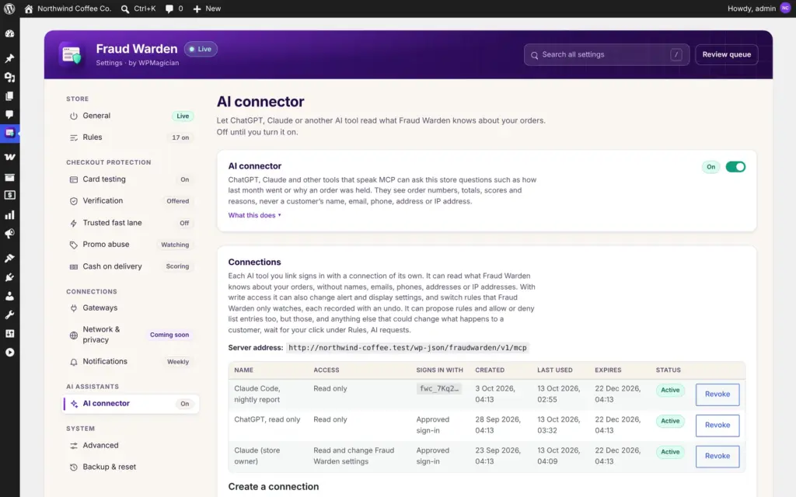Open Pages in the admin sidebar
This screenshot has height=497, width=796.
[x=9, y=96]
